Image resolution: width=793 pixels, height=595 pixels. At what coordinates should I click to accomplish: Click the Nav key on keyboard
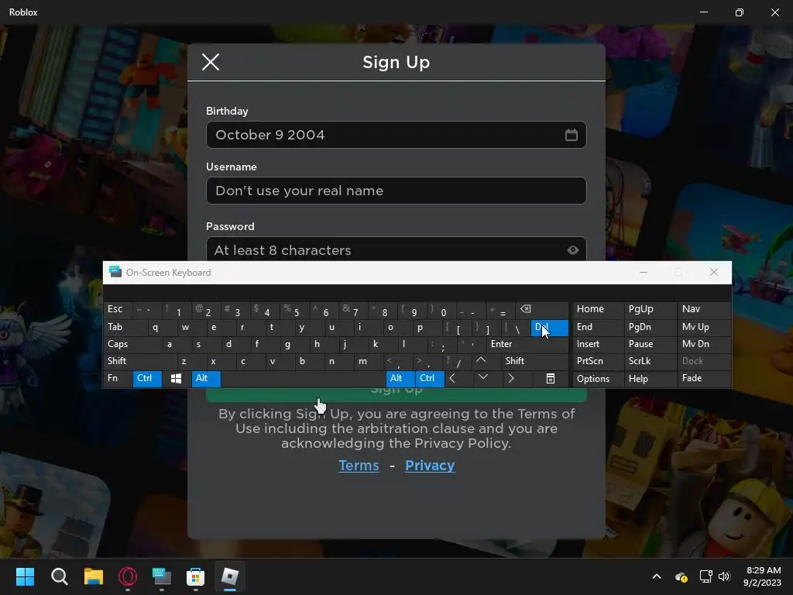point(704,309)
